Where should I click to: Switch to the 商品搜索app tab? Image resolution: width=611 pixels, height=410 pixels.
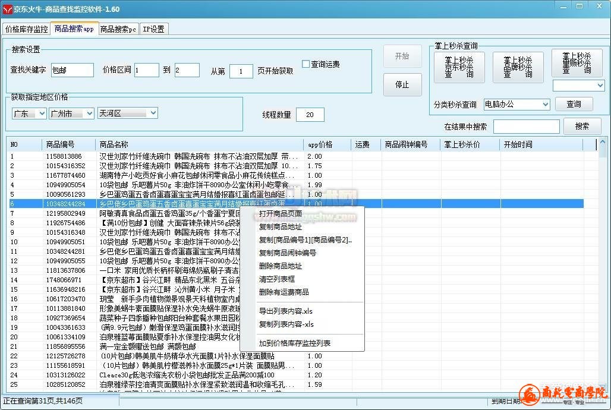pos(74,29)
